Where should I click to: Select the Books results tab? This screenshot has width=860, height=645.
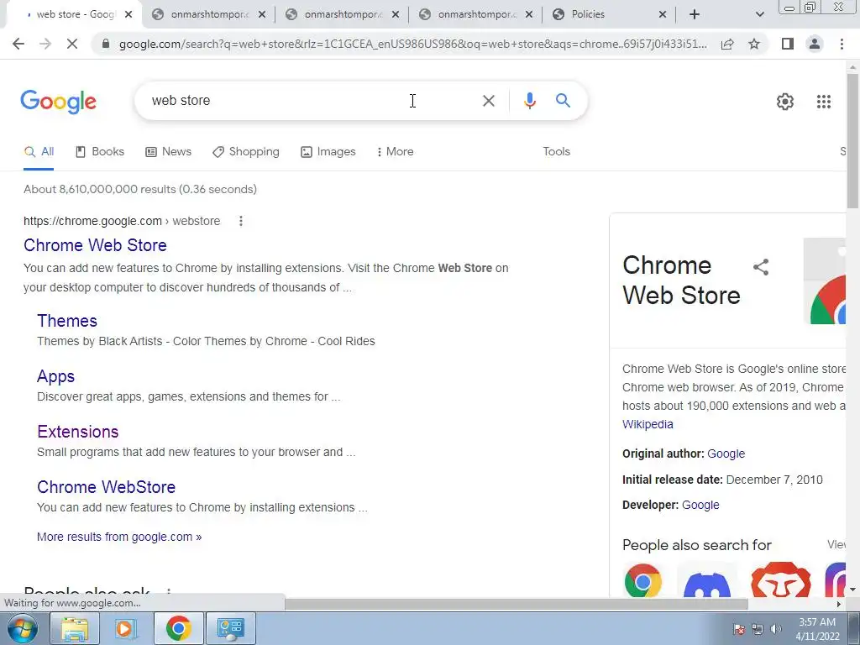click(100, 152)
